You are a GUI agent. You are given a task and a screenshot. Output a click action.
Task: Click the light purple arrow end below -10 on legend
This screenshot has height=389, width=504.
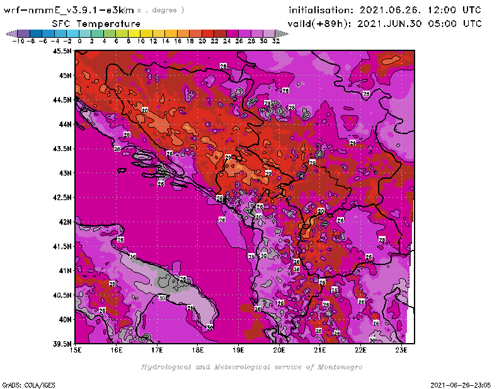pyautogui.click(x=11, y=33)
